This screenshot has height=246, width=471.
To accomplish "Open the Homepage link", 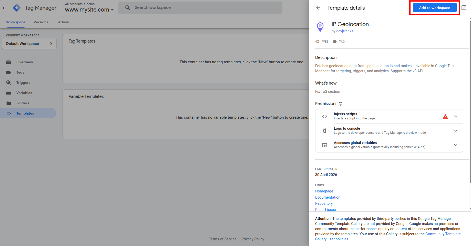I will tap(324, 191).
